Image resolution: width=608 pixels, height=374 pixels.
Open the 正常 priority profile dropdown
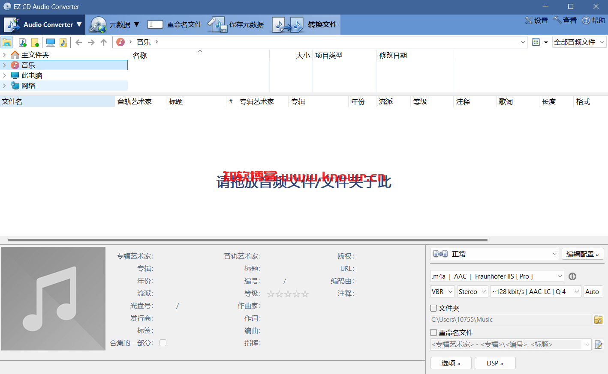pyautogui.click(x=494, y=254)
